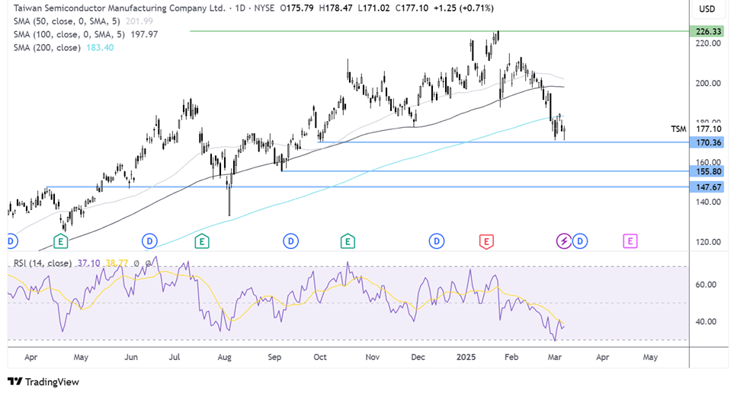The image size is (737, 395).
Task: Click the purple RSI value 37.10
Action: click(88, 263)
